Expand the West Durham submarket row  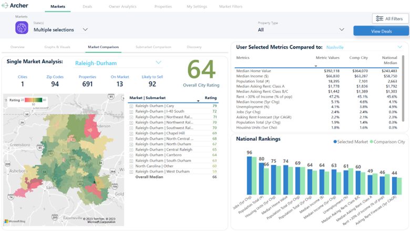click(x=131, y=172)
